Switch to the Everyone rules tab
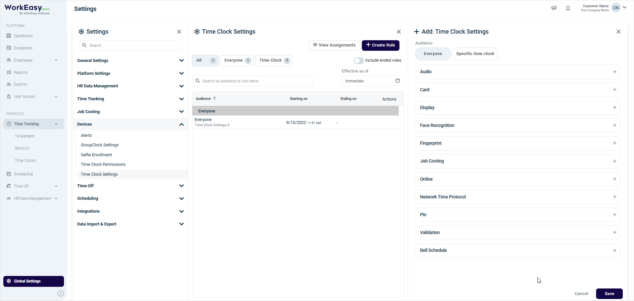Image resolution: width=634 pixels, height=301 pixels. [237, 60]
